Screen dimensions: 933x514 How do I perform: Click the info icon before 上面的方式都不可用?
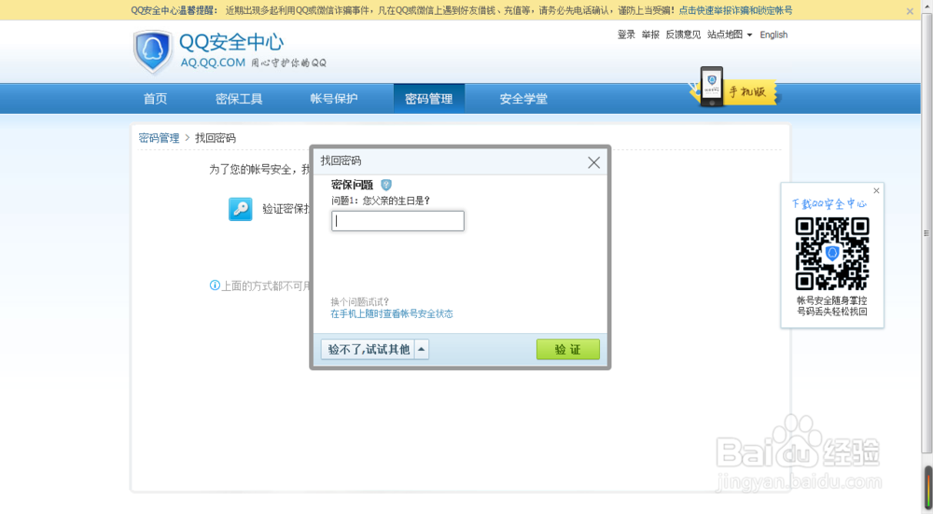tap(215, 285)
